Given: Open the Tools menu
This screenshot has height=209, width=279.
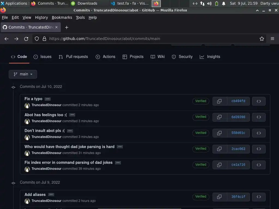Looking at the screenshot, I should click(80, 17).
